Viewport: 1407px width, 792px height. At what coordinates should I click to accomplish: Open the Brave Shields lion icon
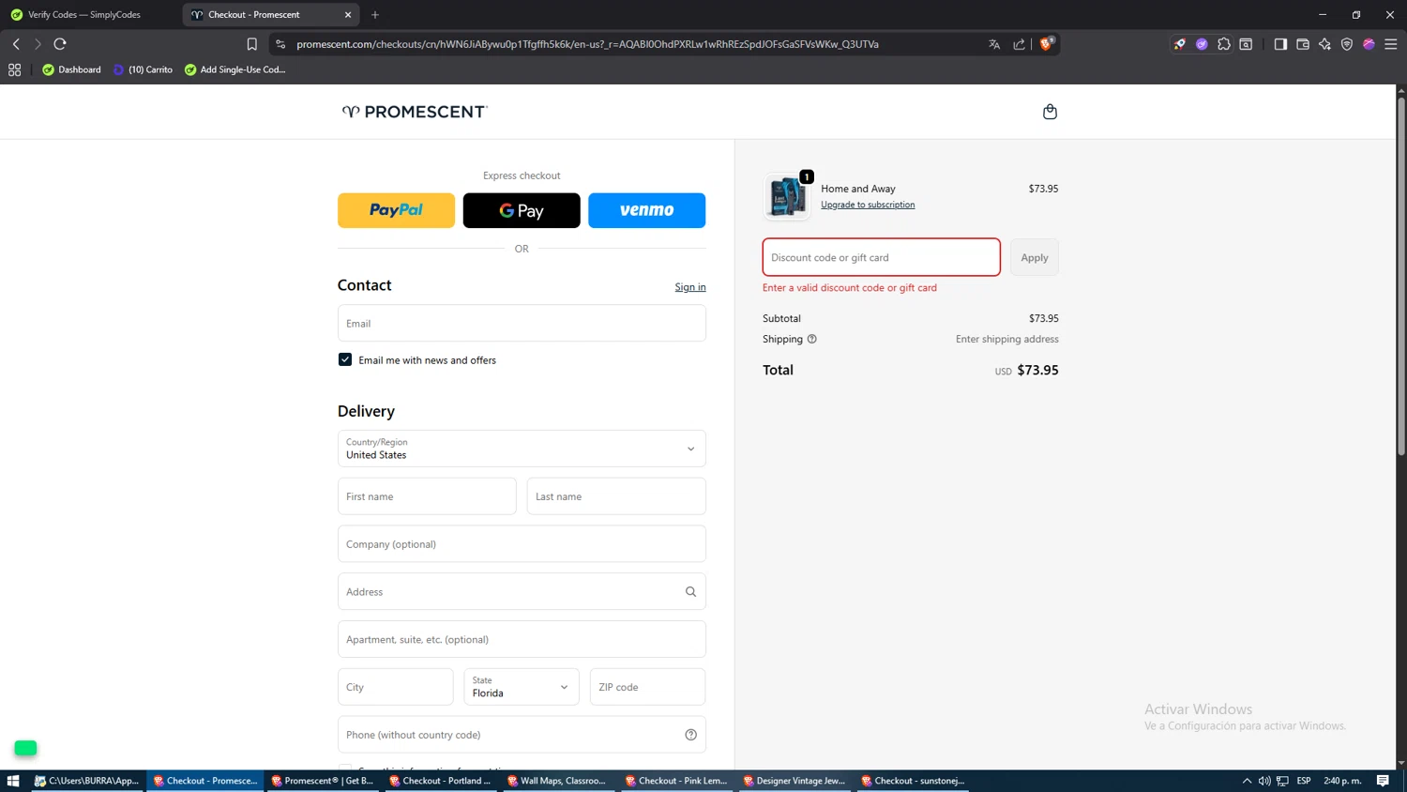(x=1046, y=43)
